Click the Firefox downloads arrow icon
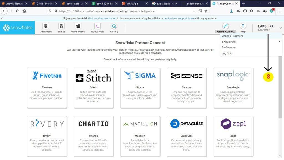The width and height of the screenshot is (284, 160). point(232,11)
